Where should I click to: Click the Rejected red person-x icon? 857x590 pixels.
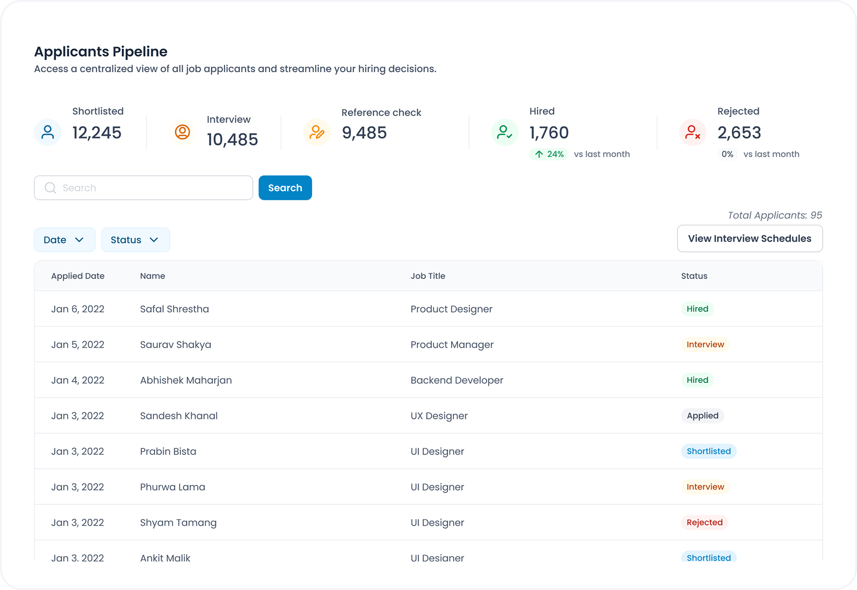click(692, 132)
